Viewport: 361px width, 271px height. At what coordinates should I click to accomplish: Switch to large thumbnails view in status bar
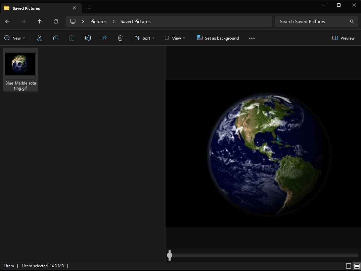pyautogui.click(x=357, y=266)
